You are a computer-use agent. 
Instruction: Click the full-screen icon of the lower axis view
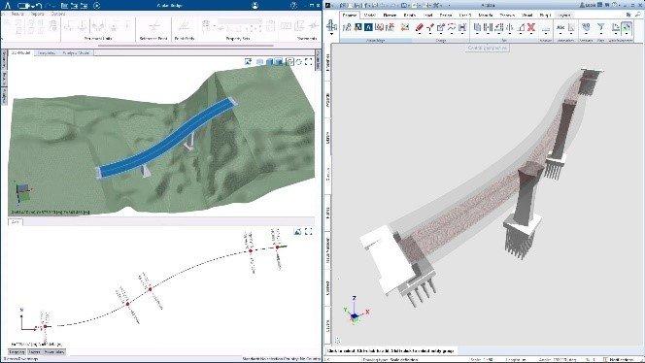[309, 232]
